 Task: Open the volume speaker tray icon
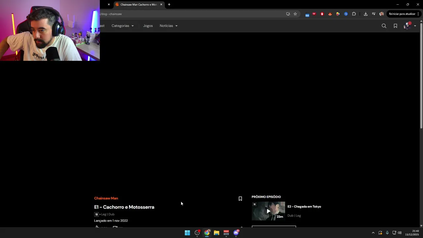coord(400,233)
